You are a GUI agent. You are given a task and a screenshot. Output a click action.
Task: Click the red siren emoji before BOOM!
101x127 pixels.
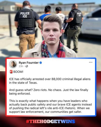tap(11, 72)
